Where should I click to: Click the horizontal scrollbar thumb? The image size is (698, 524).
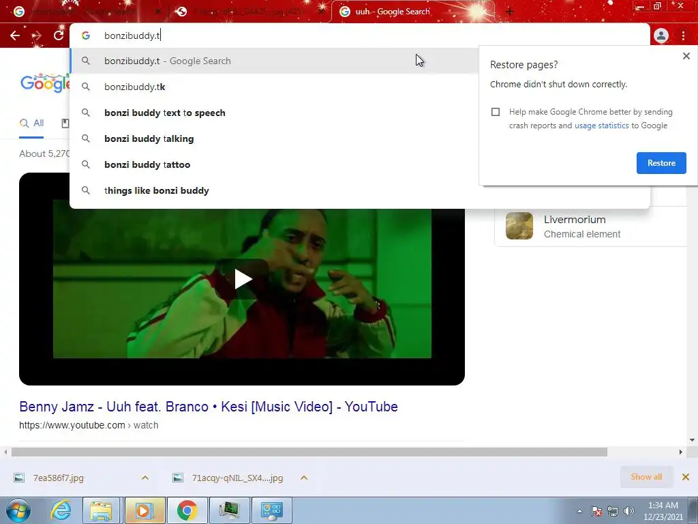[309, 452]
